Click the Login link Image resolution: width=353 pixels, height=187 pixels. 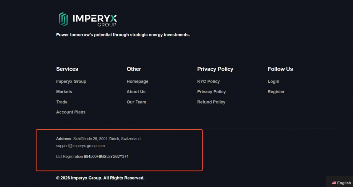(273, 81)
